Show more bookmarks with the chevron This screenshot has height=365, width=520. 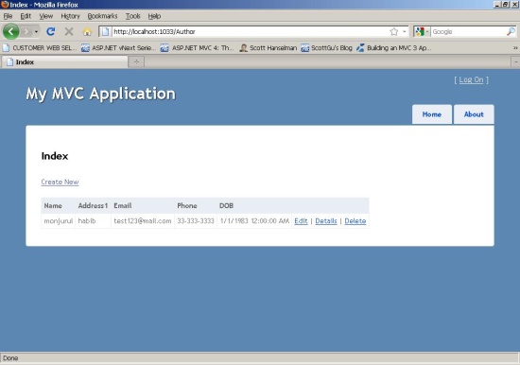(515, 48)
